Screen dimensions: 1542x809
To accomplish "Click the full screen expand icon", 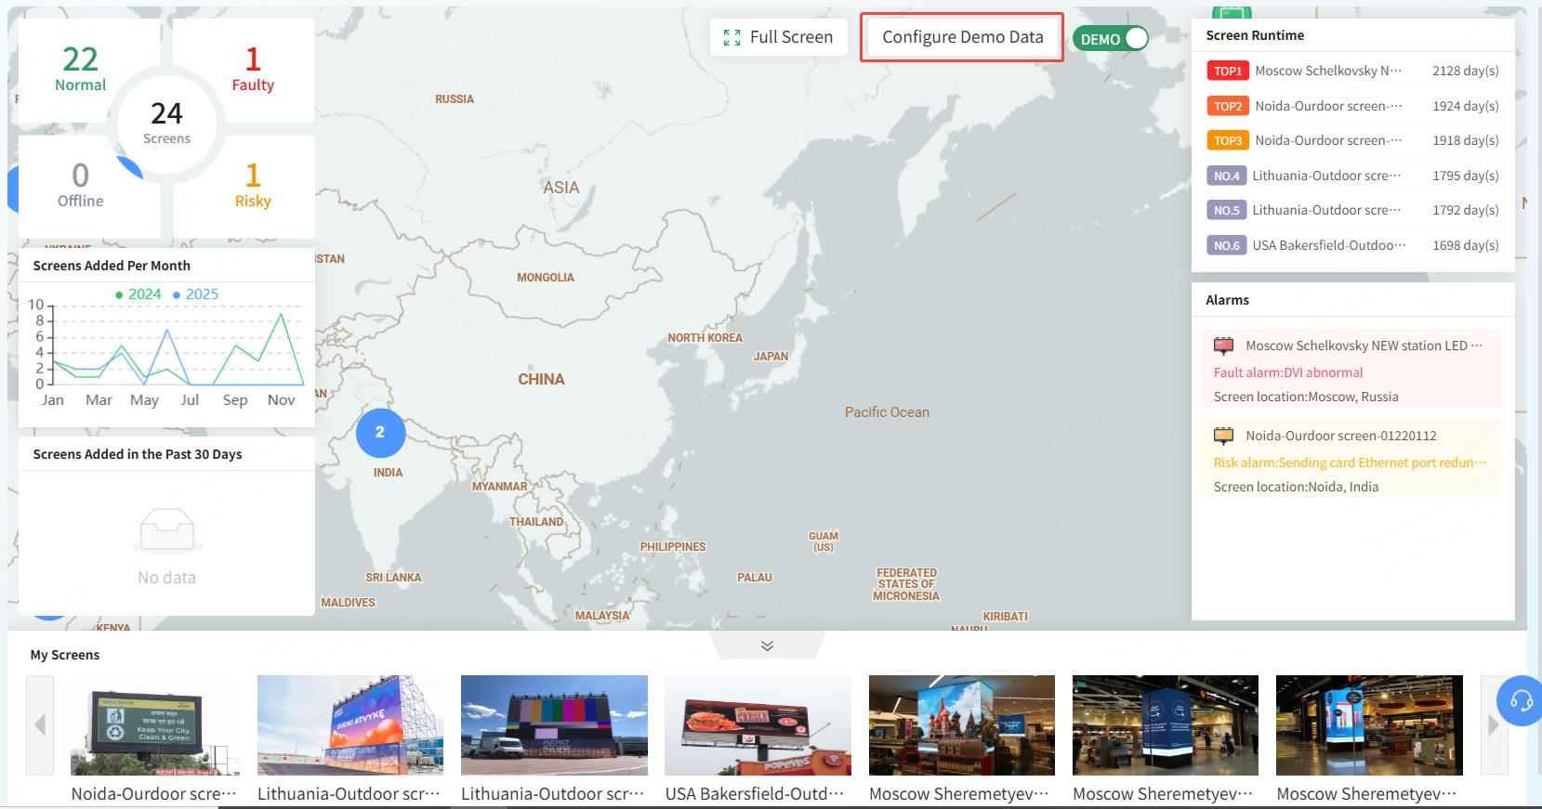I will (x=732, y=37).
